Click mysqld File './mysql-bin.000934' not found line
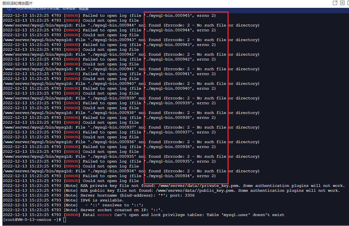Viewport: 349px width, 226px height. coord(131,171)
